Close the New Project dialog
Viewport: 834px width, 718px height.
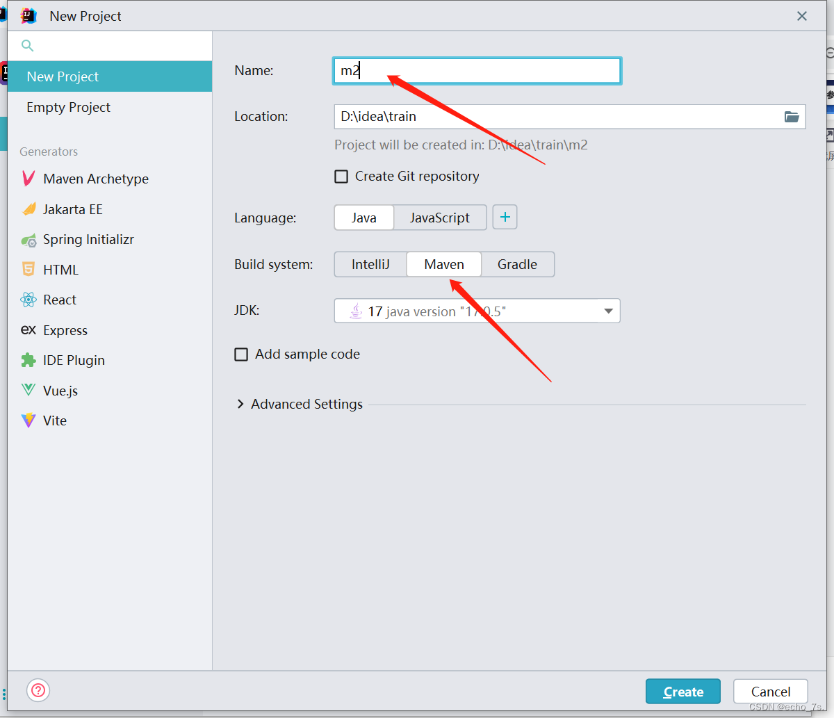[x=802, y=16]
